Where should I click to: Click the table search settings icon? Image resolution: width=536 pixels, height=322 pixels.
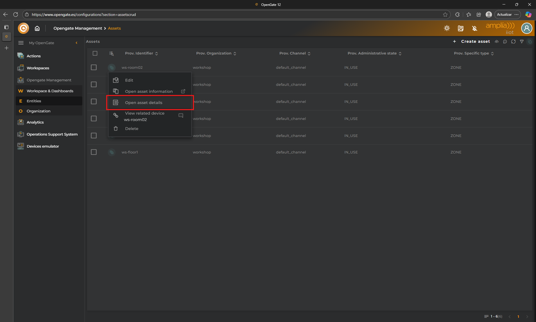pyautogui.click(x=111, y=53)
